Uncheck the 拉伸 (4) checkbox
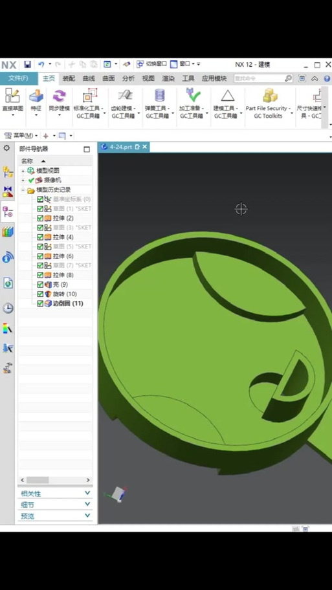The height and width of the screenshot is (590, 332). click(40, 237)
